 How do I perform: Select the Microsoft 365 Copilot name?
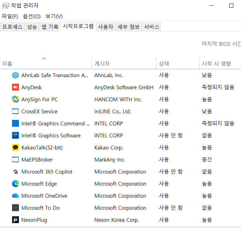(x=47, y=172)
